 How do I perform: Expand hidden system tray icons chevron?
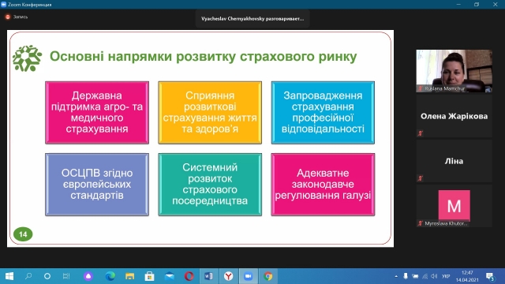pyautogui.click(x=396, y=276)
